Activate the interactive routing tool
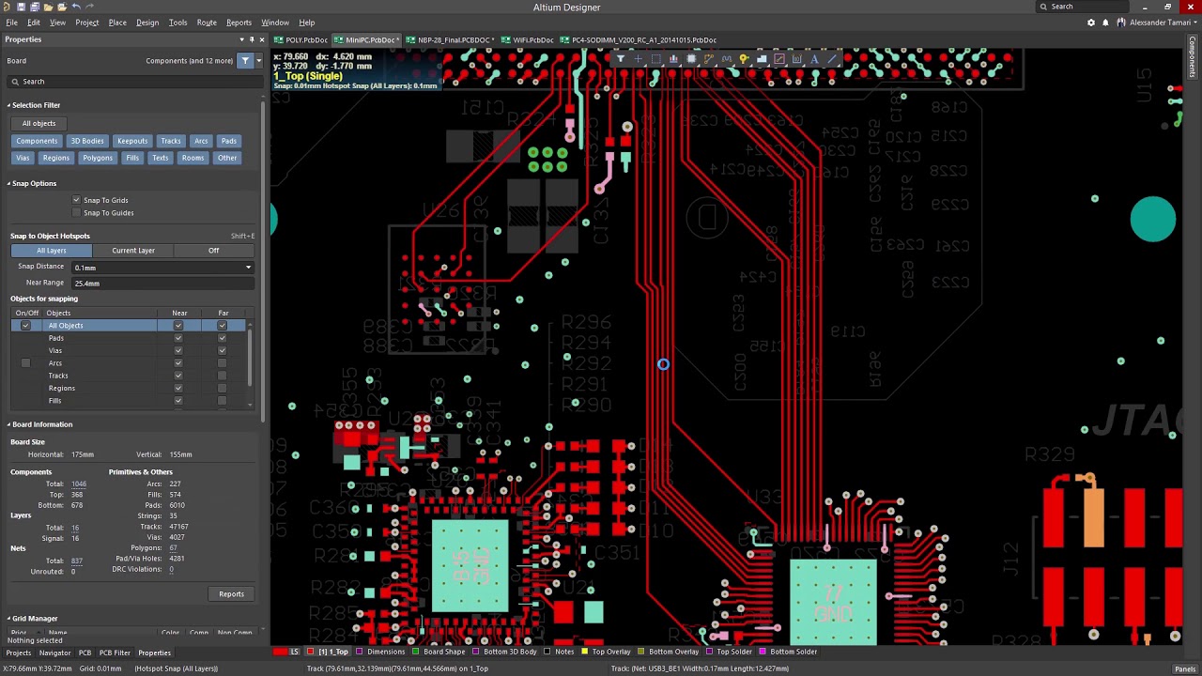This screenshot has width=1202, height=676. 709,59
